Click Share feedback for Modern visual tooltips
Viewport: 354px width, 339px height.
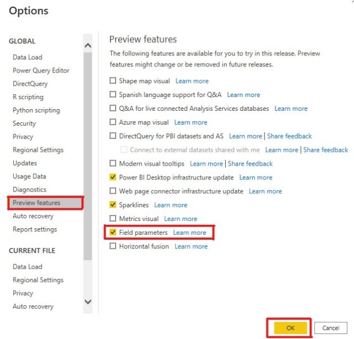(250, 163)
